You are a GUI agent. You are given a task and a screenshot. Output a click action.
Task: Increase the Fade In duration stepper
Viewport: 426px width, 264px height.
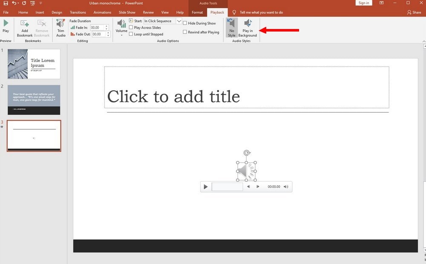point(106,26)
